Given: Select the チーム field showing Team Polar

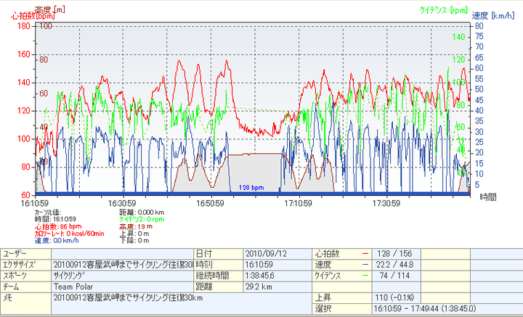Looking at the screenshot, I should (122, 287).
